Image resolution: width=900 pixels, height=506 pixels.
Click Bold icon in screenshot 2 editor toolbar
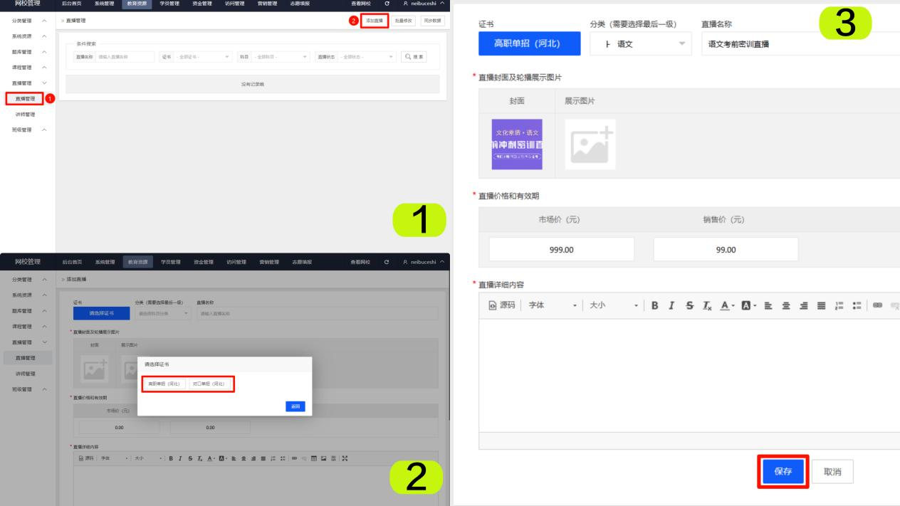point(171,460)
